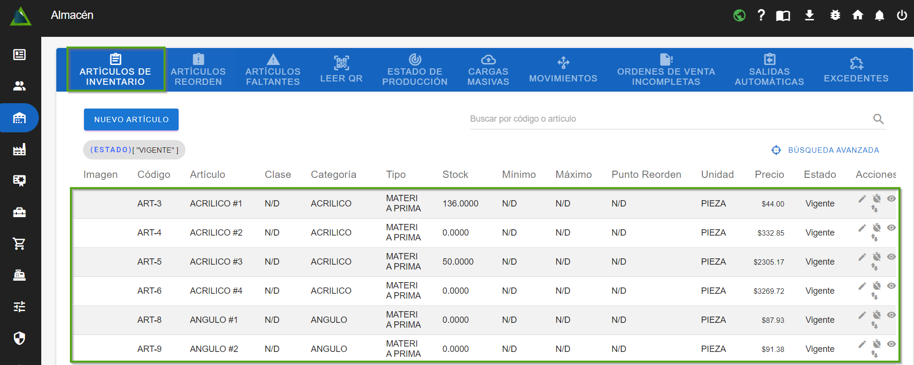Open the factory production sidebar icon
The image size is (914, 365).
click(19, 149)
